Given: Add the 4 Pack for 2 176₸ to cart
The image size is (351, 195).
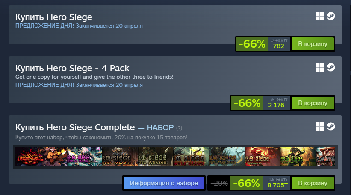Looking at the screenshot, I should (x=313, y=103).
